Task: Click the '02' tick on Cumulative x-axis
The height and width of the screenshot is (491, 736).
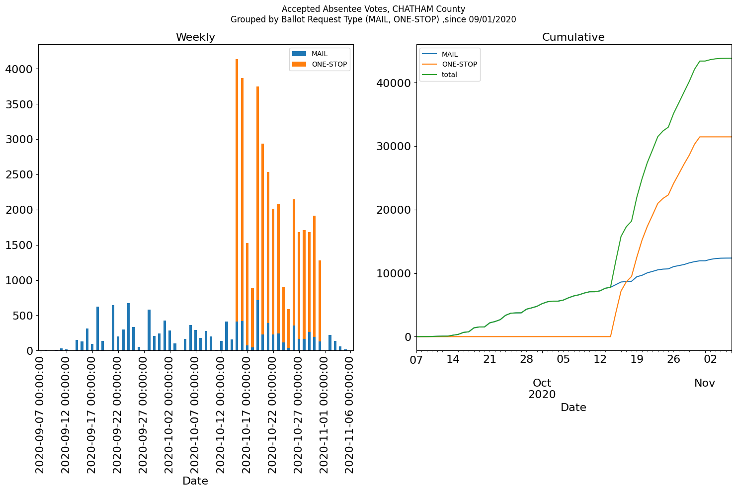Action: click(x=710, y=359)
